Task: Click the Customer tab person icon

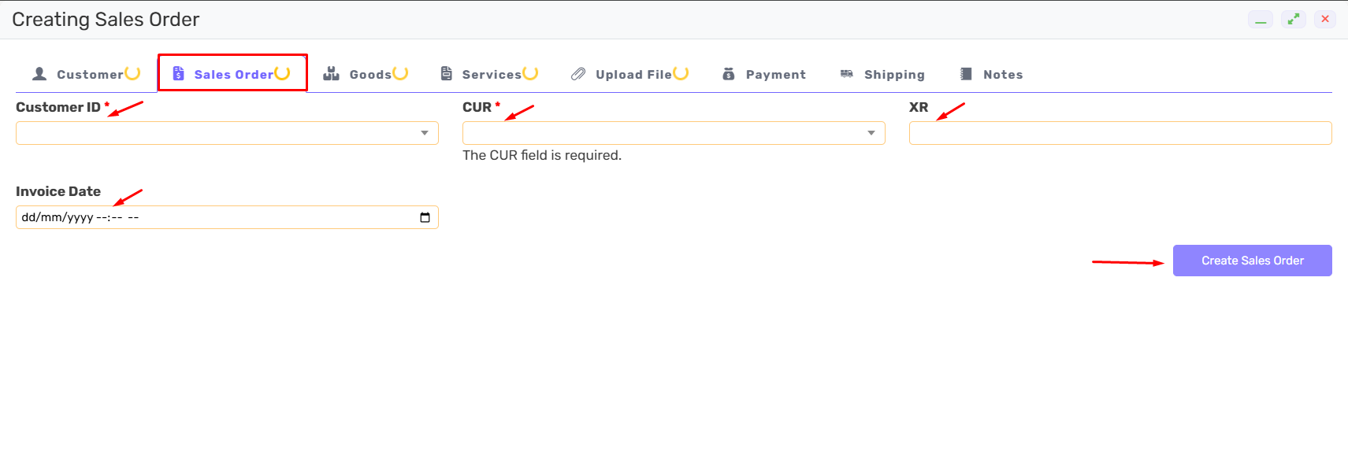Action: click(x=39, y=74)
